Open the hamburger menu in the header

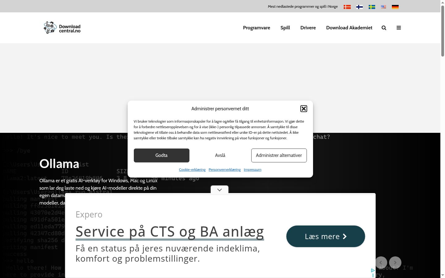[x=399, y=28]
